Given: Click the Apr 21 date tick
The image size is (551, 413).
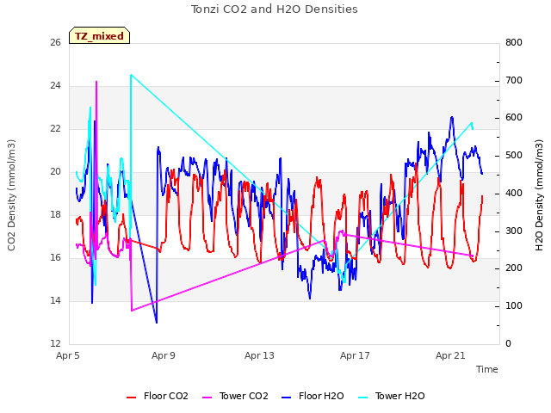Looking at the screenshot, I should 450,355.
